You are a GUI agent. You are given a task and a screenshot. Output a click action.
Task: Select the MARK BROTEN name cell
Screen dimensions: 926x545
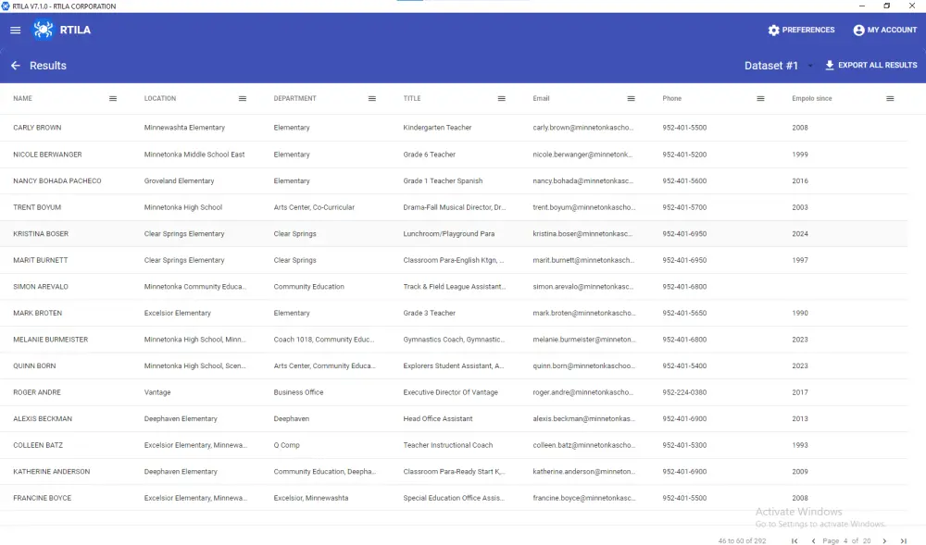pyautogui.click(x=38, y=313)
